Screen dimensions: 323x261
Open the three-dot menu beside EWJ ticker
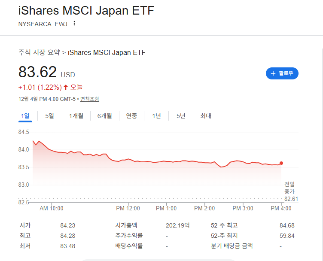pyautogui.click(x=74, y=24)
